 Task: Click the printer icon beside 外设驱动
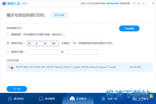[72, 99]
